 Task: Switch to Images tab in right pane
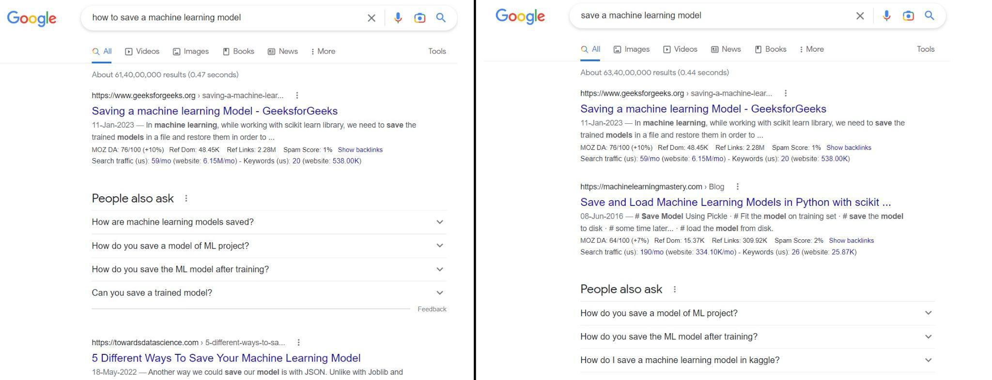(632, 49)
